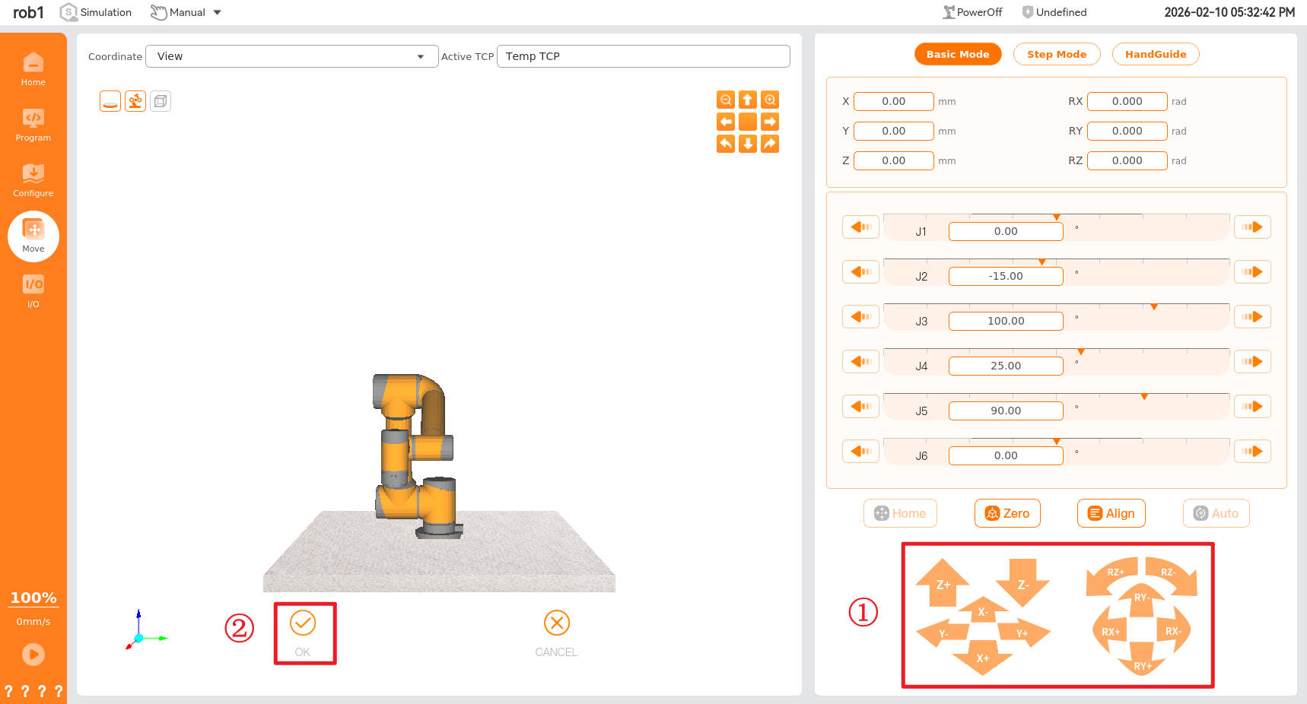Image resolution: width=1307 pixels, height=704 pixels.
Task: Switch to Step Mode tab
Action: coord(1056,54)
